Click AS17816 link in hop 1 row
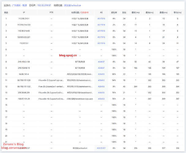This screenshot has width=186, height=153. (x=101, y=19)
